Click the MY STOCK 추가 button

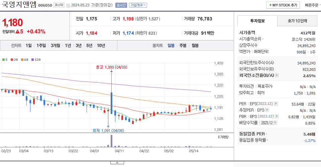pos(283,5)
